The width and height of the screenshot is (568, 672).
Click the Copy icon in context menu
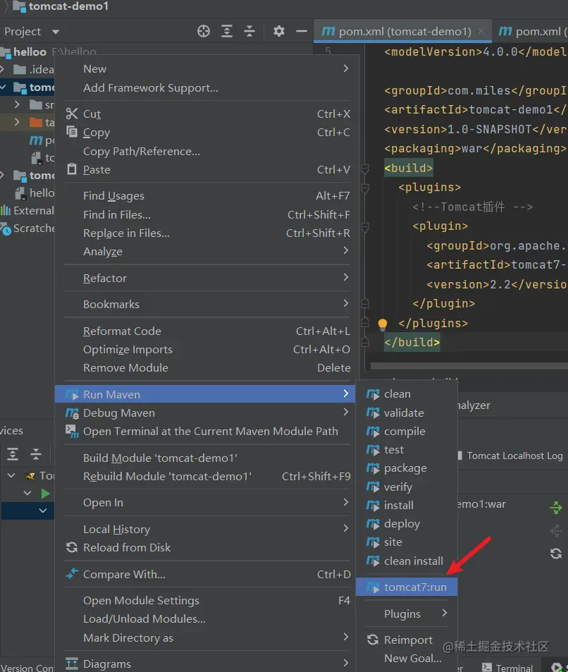[x=72, y=132]
